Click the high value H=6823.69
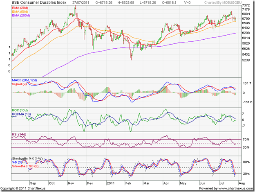 pos(126,2)
